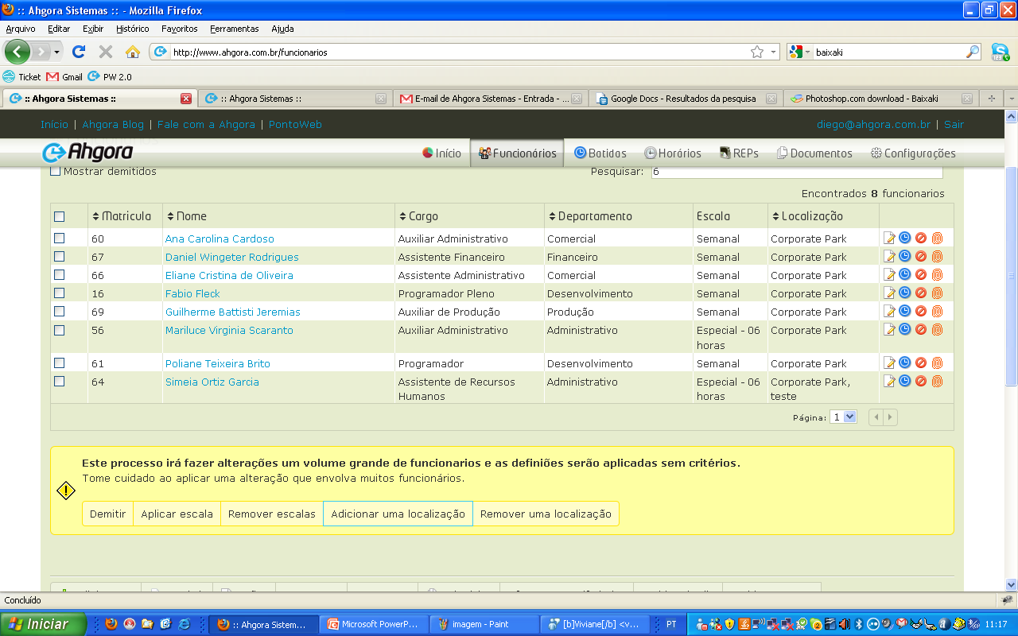
Task: Check the box for matricula 60
Action: click(x=59, y=238)
